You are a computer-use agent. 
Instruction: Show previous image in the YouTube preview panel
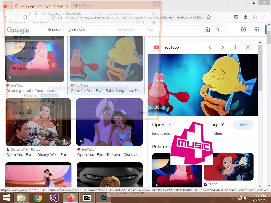click(210, 47)
